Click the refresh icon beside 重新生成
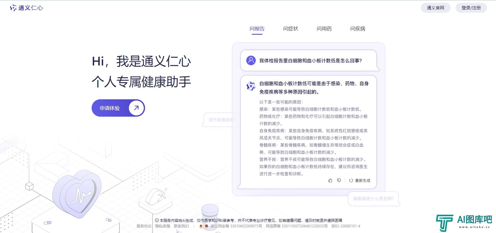The height and width of the screenshot is (233, 496). pos(351,180)
